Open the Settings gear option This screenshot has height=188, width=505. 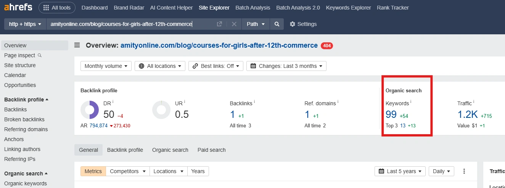pos(303,24)
